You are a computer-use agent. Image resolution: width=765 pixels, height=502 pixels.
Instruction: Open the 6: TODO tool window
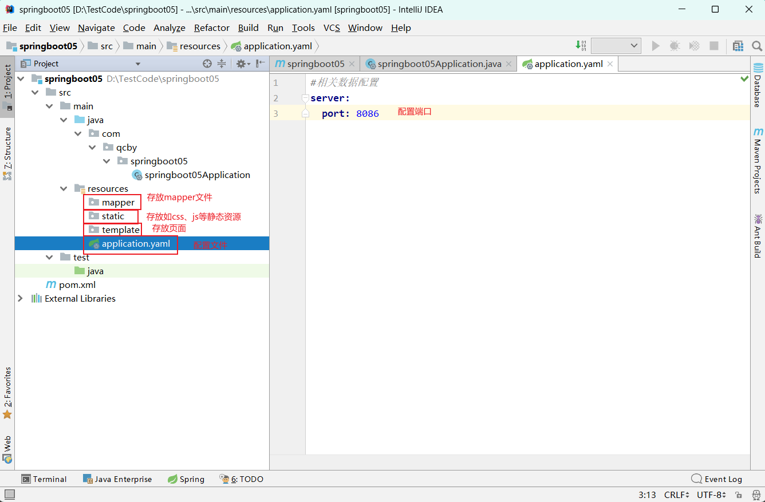[x=242, y=479]
